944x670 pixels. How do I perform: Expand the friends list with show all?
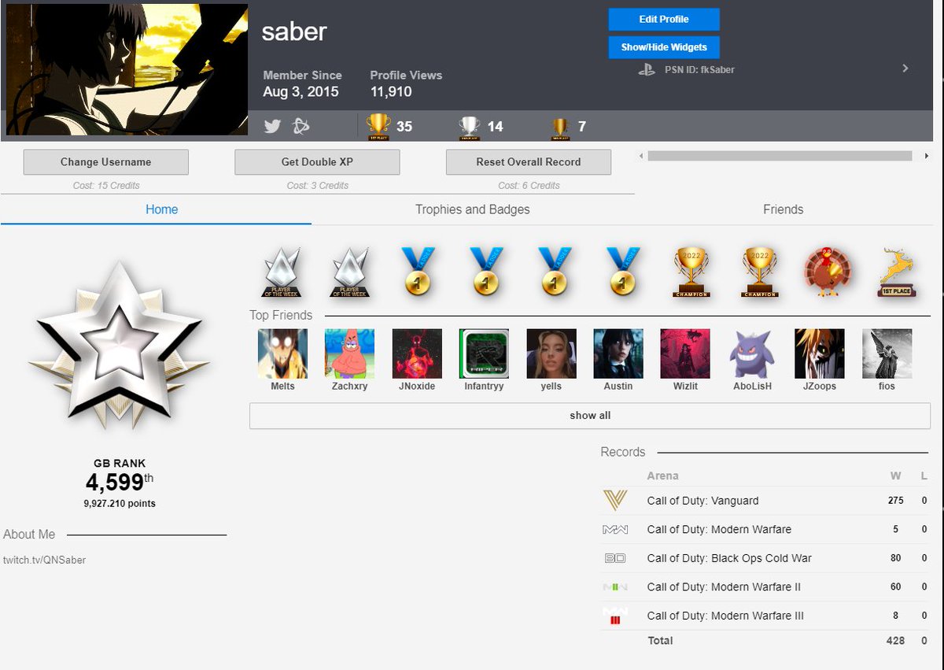coord(590,416)
